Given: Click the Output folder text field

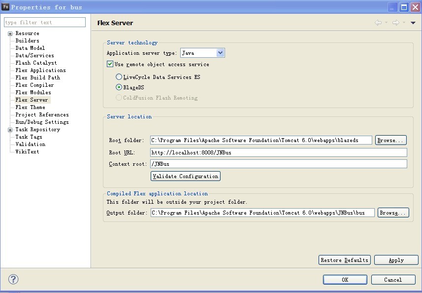Looking at the screenshot, I should pyautogui.click(x=262, y=213).
